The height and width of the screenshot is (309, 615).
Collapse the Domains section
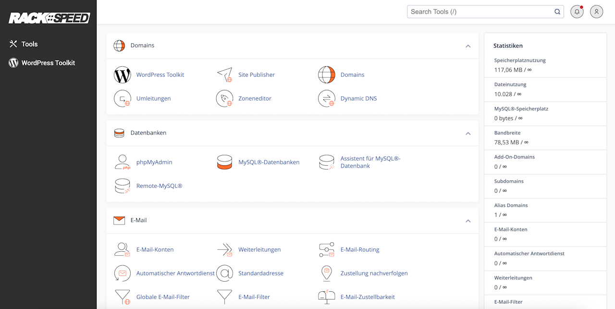(468, 46)
